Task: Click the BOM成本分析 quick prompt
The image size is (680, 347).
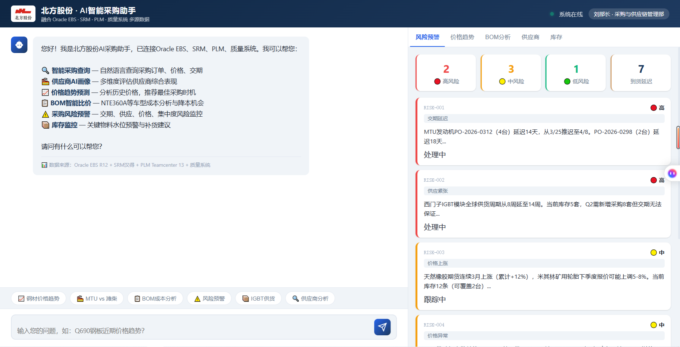Action: pyautogui.click(x=155, y=298)
